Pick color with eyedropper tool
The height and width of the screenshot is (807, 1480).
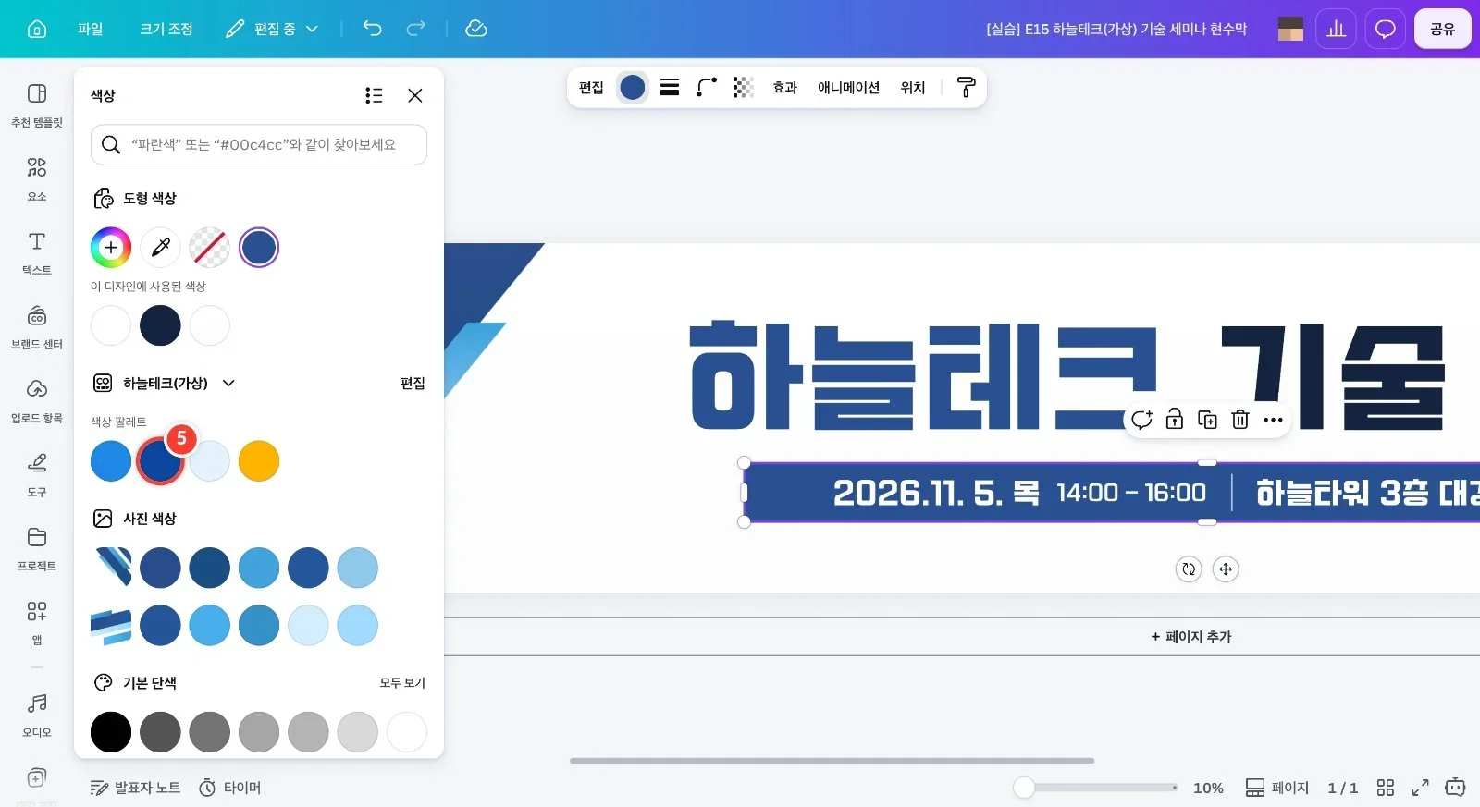(160, 247)
